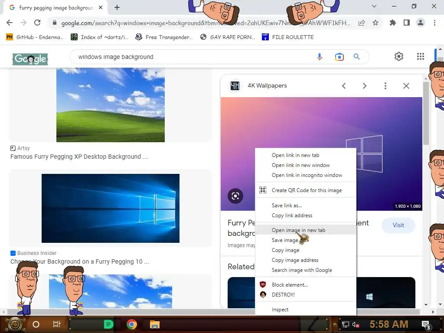
Task: Select Save link as...
Action: (306, 205)
